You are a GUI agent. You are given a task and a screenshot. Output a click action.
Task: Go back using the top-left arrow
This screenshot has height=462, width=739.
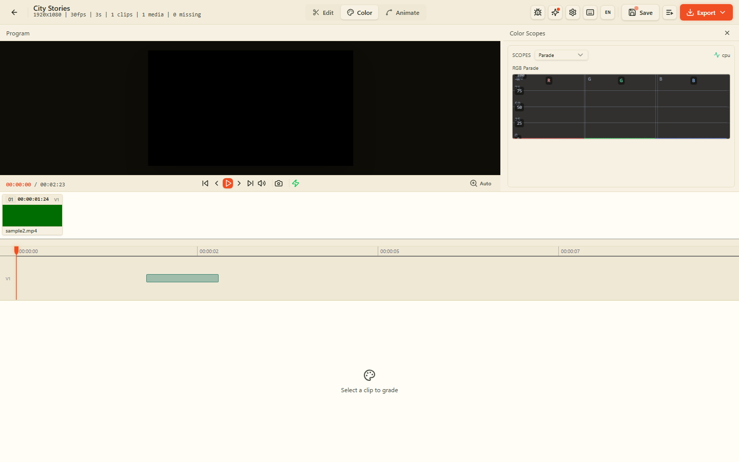tap(14, 12)
